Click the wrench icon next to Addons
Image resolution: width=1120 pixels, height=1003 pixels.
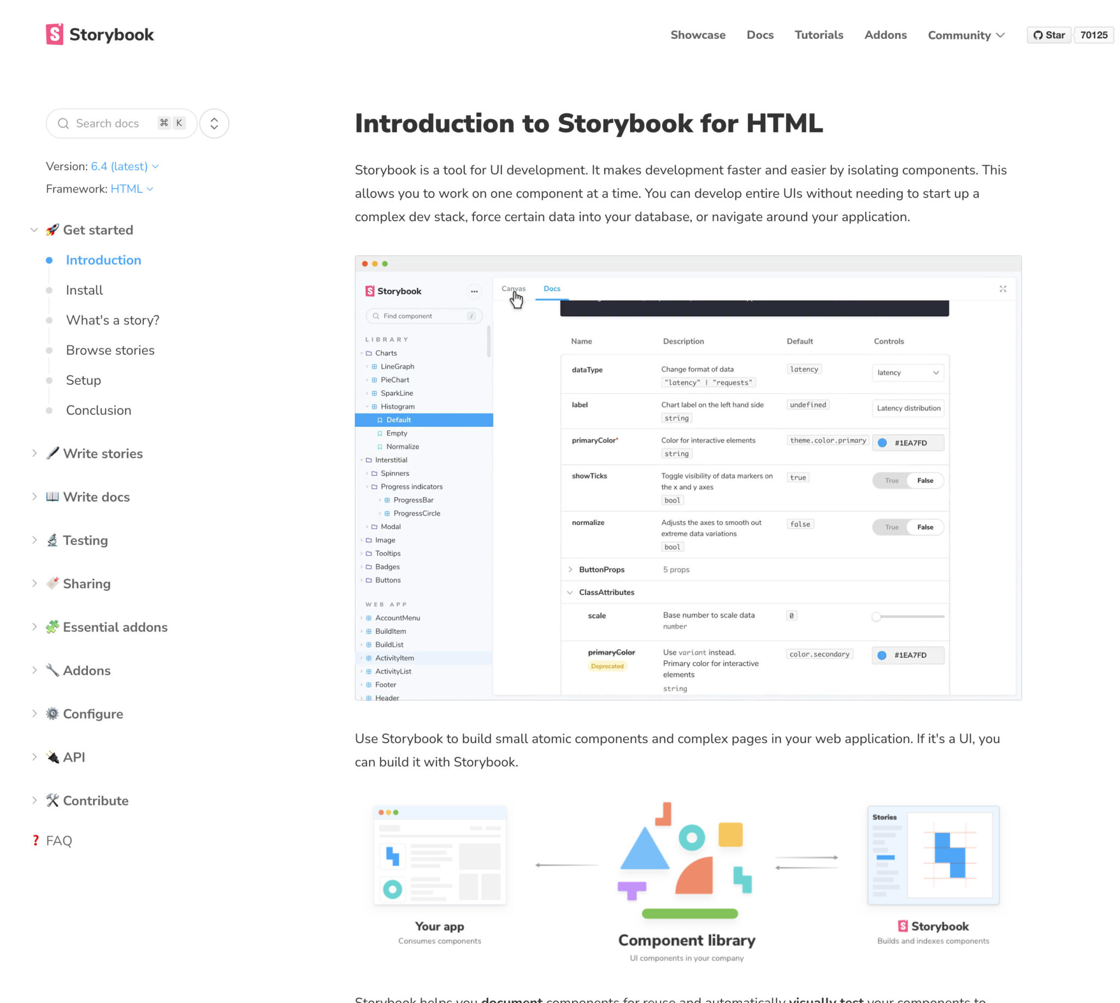pos(52,670)
